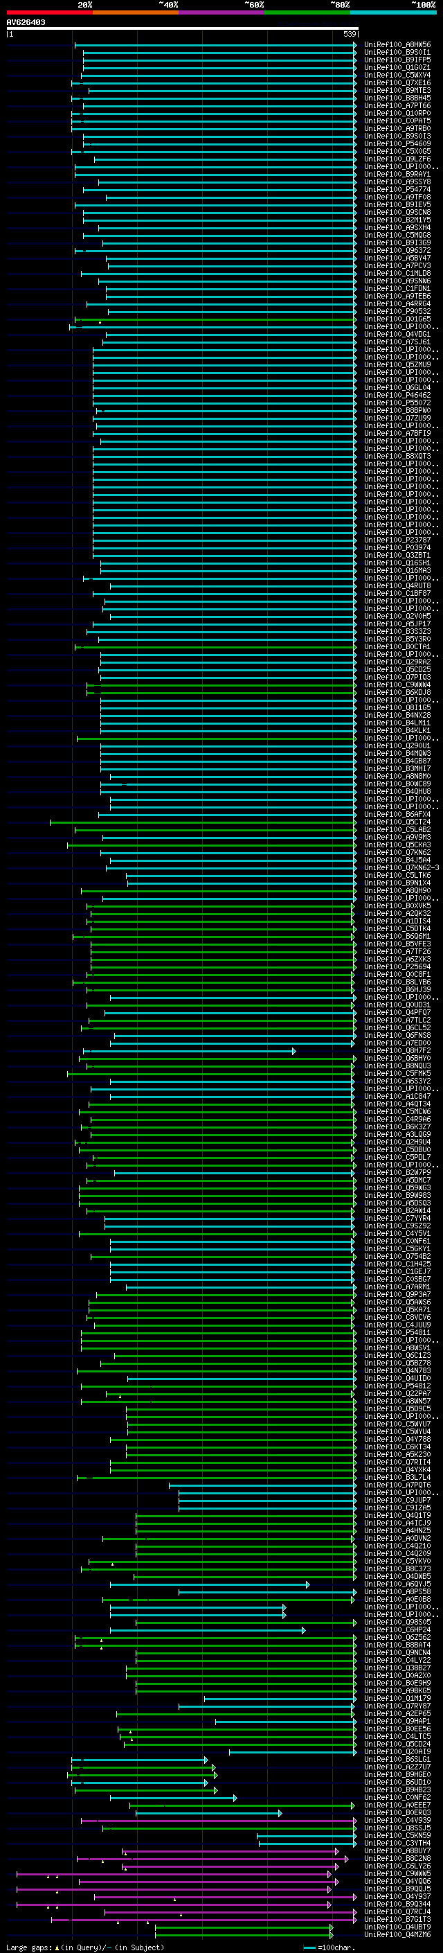Select hit label UniRef100_P90532
Image resolution: width=443 pixels, height=1953 pixels.
pos(397,311)
